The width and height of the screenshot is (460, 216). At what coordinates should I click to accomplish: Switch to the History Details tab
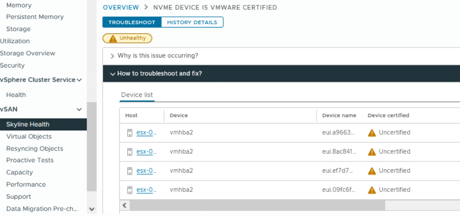pos(192,23)
